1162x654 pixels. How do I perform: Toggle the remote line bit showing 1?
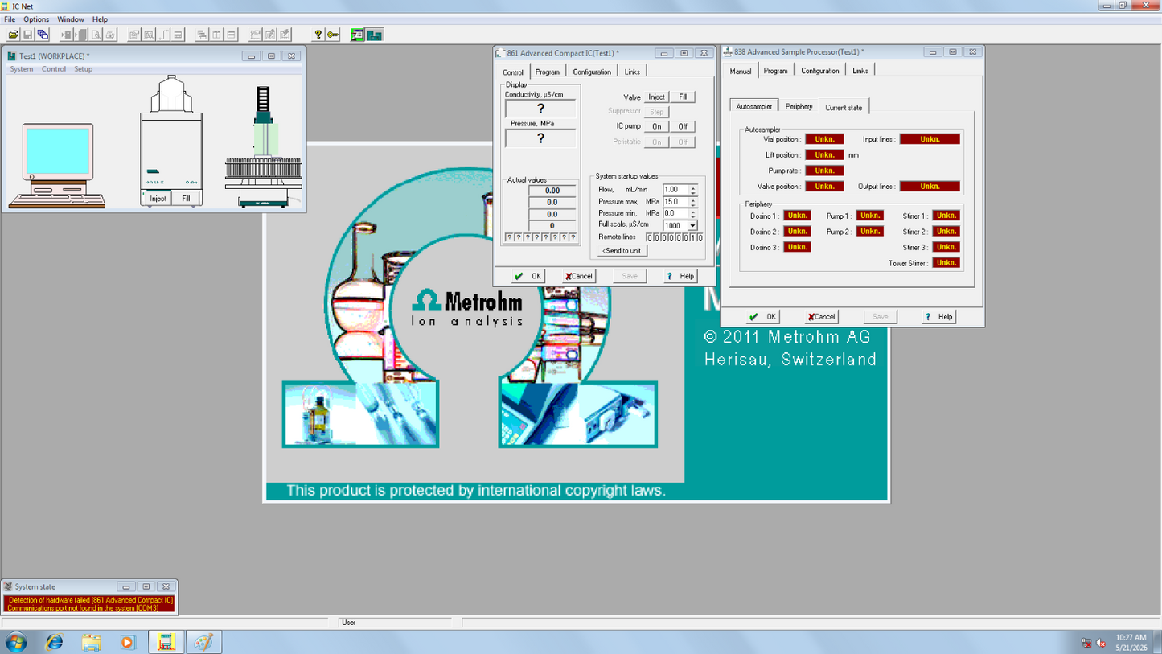[692, 237]
